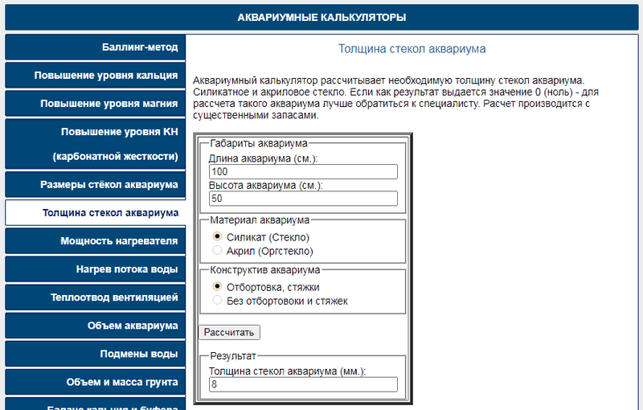
Task: Go to Повышение уровня магния calculator
Action: [x=95, y=104]
